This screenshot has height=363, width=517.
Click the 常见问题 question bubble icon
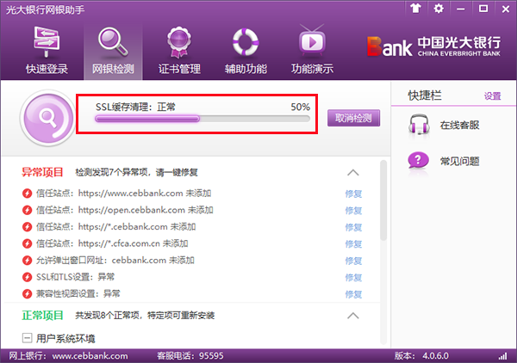coord(419,161)
